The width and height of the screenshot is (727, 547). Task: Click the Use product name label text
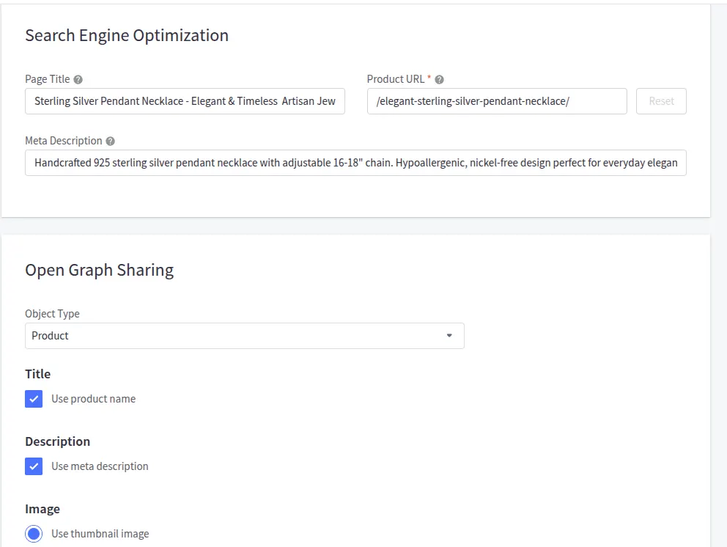(93, 399)
